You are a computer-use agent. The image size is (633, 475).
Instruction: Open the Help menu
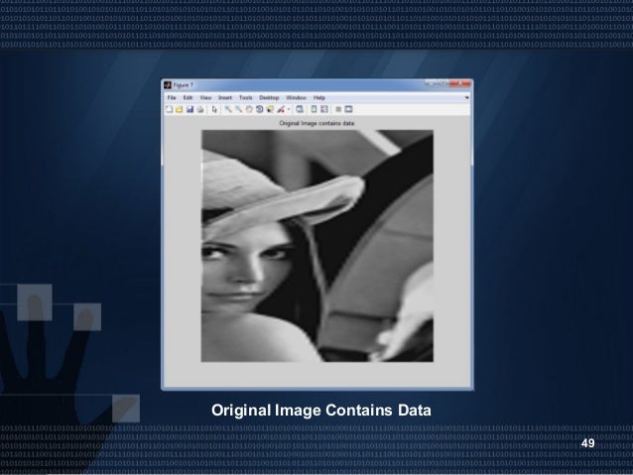318,97
